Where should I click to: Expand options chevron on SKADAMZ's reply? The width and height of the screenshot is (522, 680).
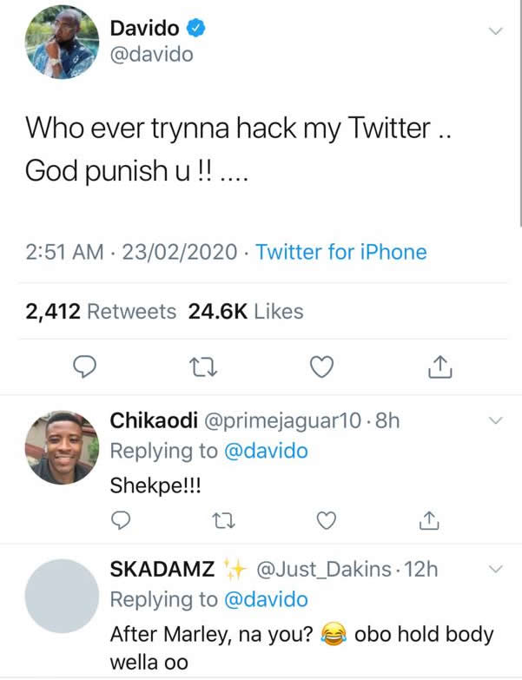click(x=496, y=570)
